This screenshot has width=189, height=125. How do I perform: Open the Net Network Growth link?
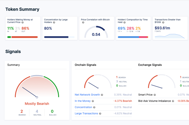click(x=87, y=95)
